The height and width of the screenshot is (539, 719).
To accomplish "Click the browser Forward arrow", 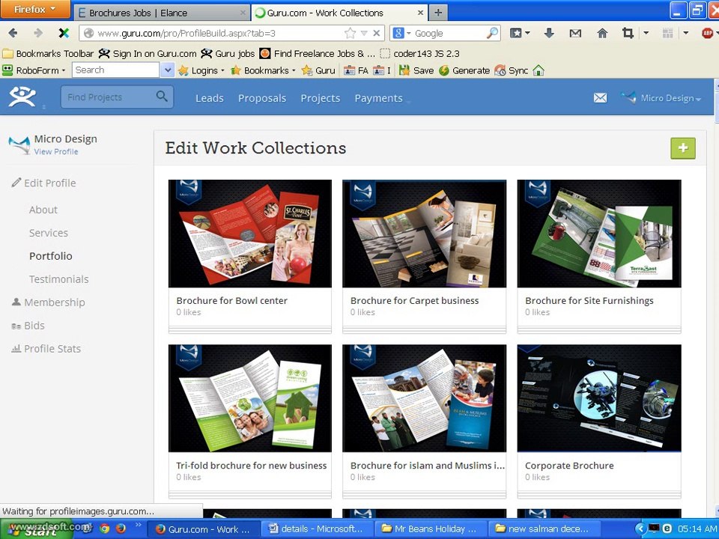I will tap(38, 33).
